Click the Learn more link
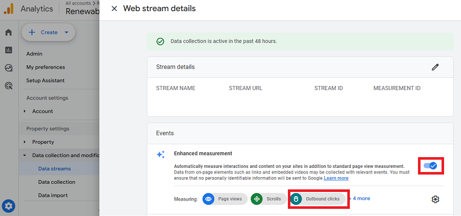 click(336, 178)
